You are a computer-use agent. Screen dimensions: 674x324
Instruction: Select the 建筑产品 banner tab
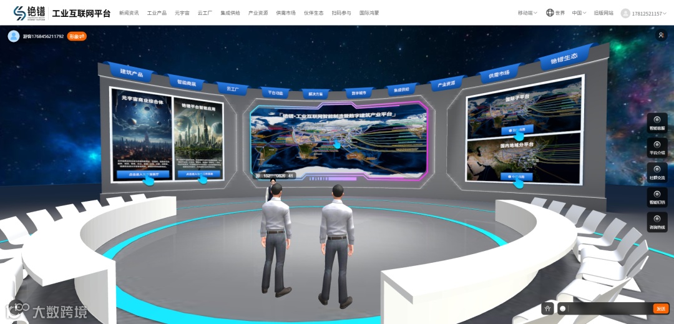[x=132, y=72]
